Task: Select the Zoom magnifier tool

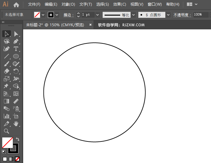Action: click(x=7, y=131)
